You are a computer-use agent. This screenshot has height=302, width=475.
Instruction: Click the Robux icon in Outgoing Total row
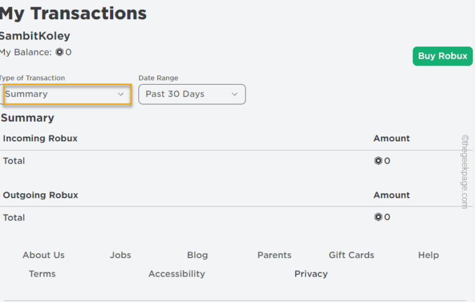coord(378,217)
